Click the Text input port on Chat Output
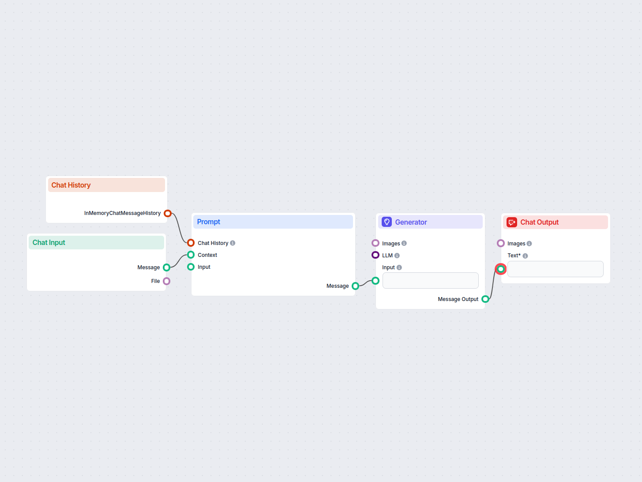The height and width of the screenshot is (482, 642). (x=501, y=269)
